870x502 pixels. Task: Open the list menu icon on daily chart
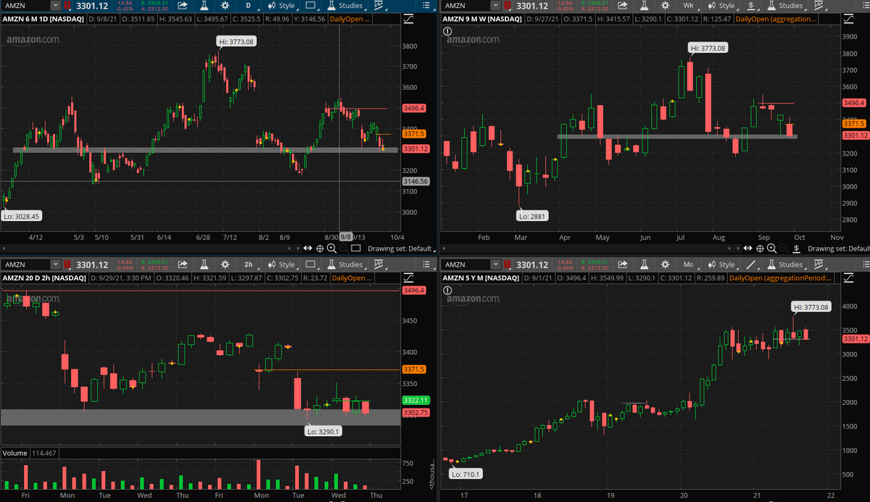(426, 6)
